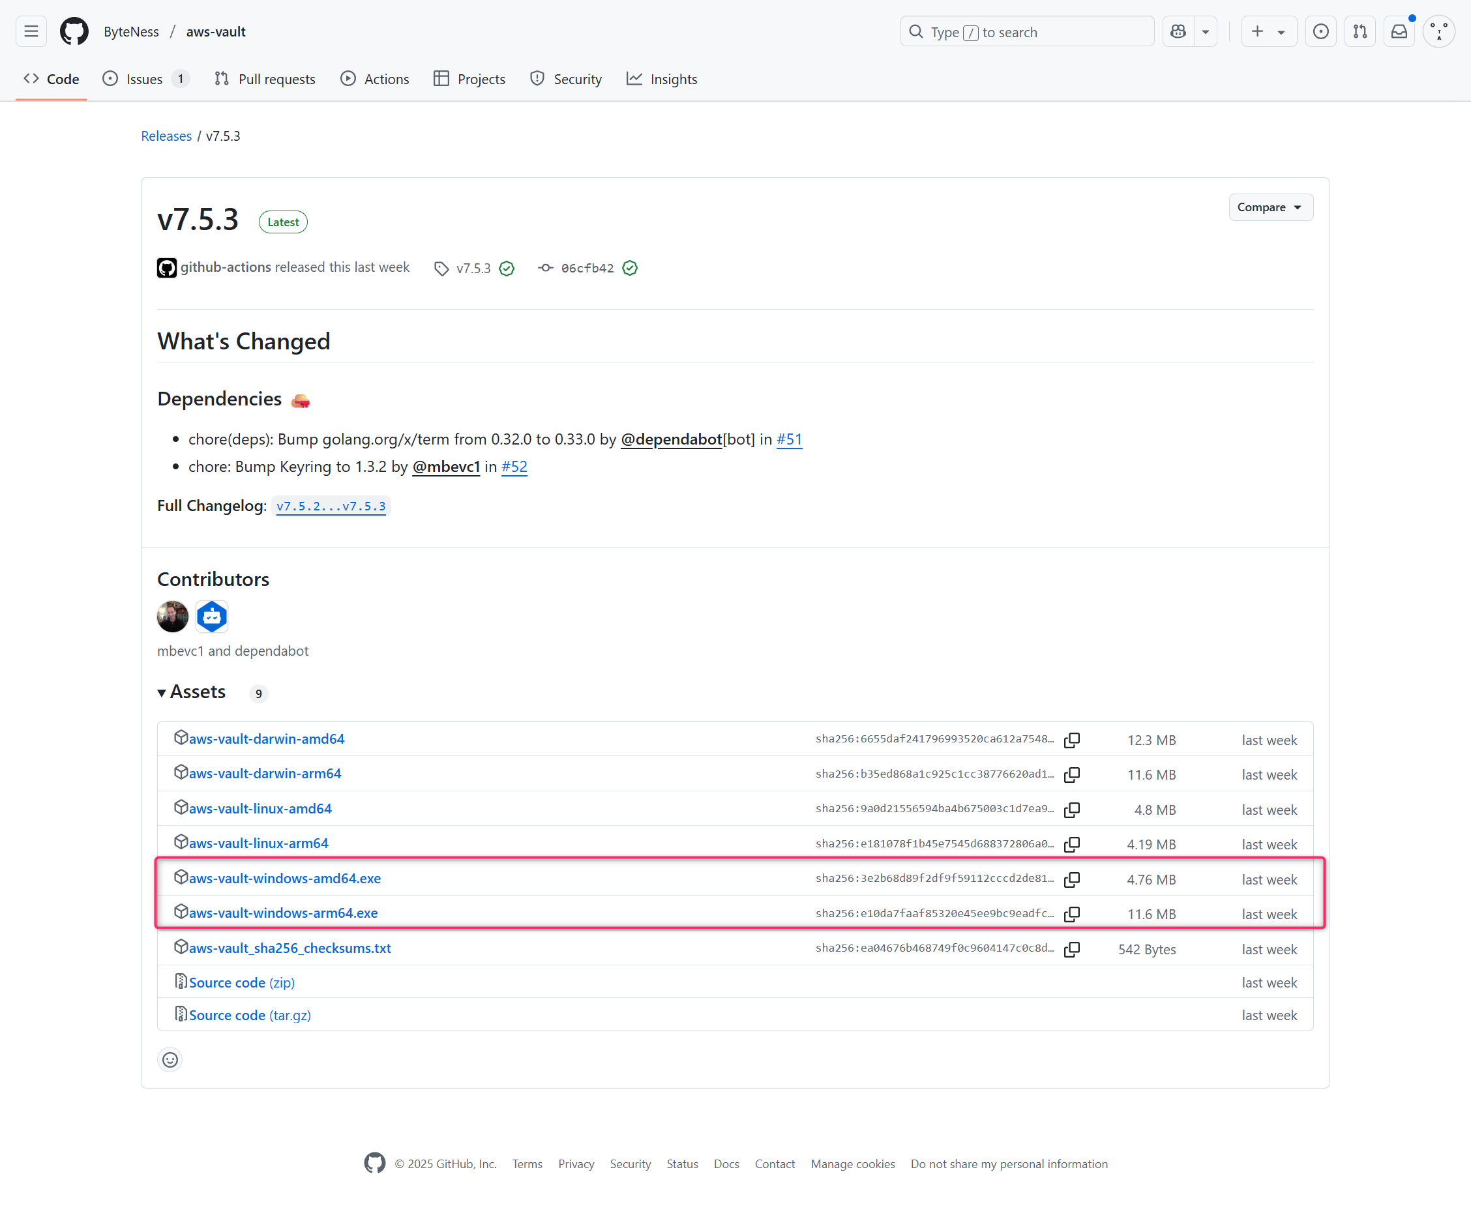Show the tag verification badge beside v7.5.3
Image resolution: width=1471 pixels, height=1215 pixels.
[x=507, y=268]
